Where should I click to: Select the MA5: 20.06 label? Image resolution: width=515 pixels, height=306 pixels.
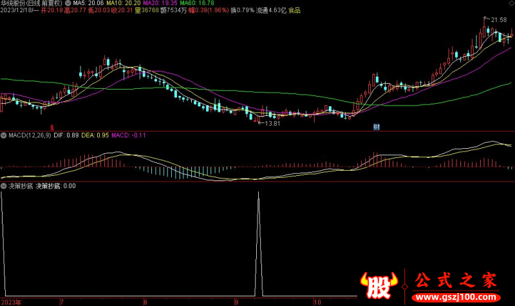click(88, 3)
